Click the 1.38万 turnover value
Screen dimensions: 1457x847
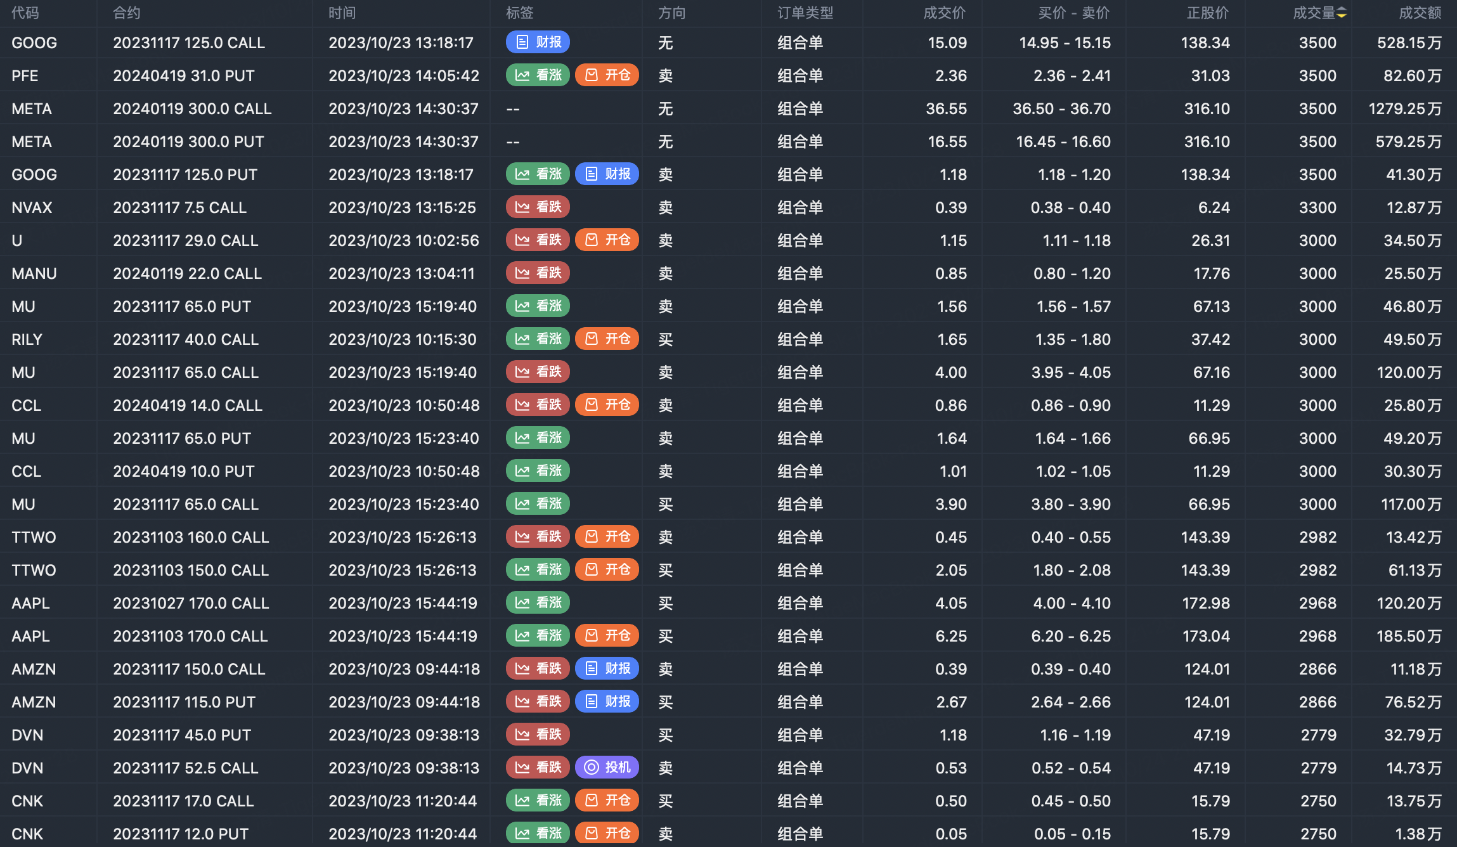pos(1418,834)
